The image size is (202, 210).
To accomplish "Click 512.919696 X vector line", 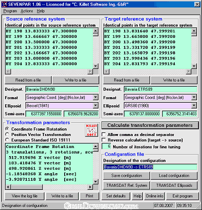I will 40,158.
